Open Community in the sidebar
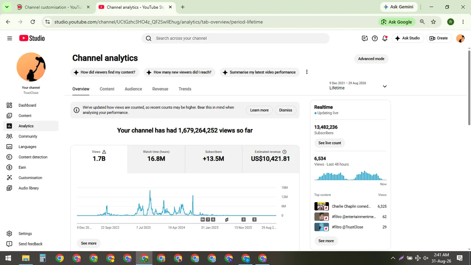The image size is (471, 265). (31, 136)
